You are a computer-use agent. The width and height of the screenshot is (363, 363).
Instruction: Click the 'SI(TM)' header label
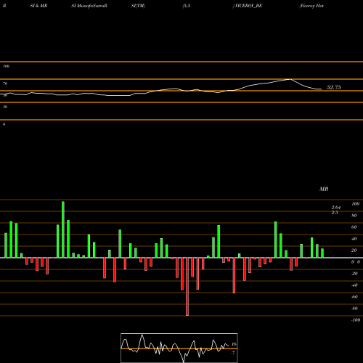[x=138, y=6]
